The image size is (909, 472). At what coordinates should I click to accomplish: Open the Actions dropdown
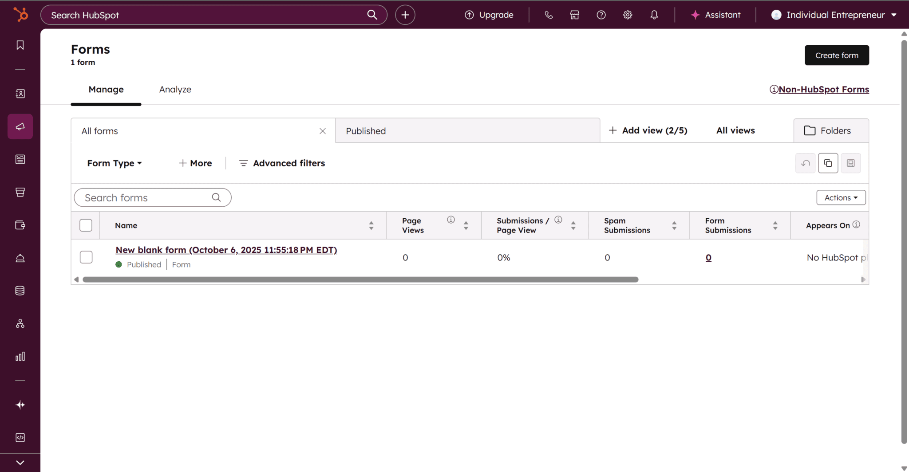point(840,197)
